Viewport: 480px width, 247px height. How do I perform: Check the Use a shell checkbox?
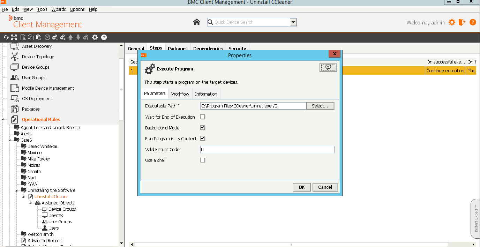pyautogui.click(x=203, y=160)
